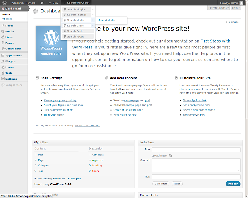Click Select your tagline and time zone link
This screenshot has height=198, width=248.
coord(64,105)
